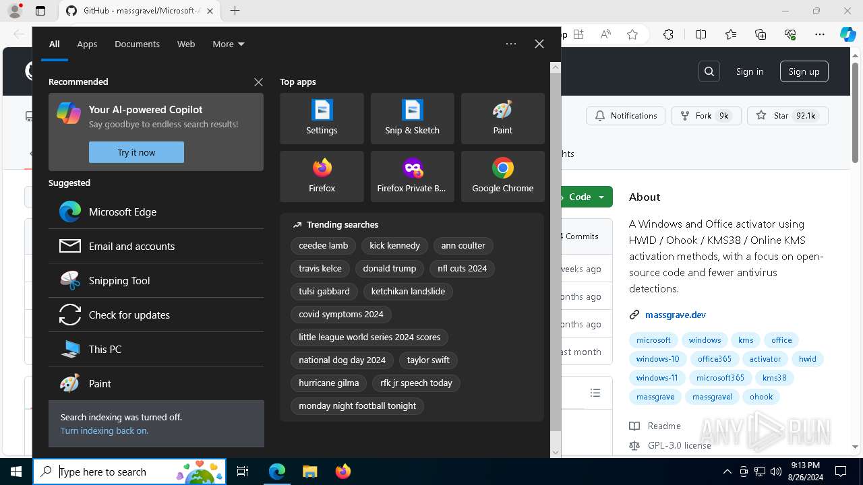Screen dimensions: 863x485
Task: Click the 'windows-11' topic tag
Action: coord(657,378)
